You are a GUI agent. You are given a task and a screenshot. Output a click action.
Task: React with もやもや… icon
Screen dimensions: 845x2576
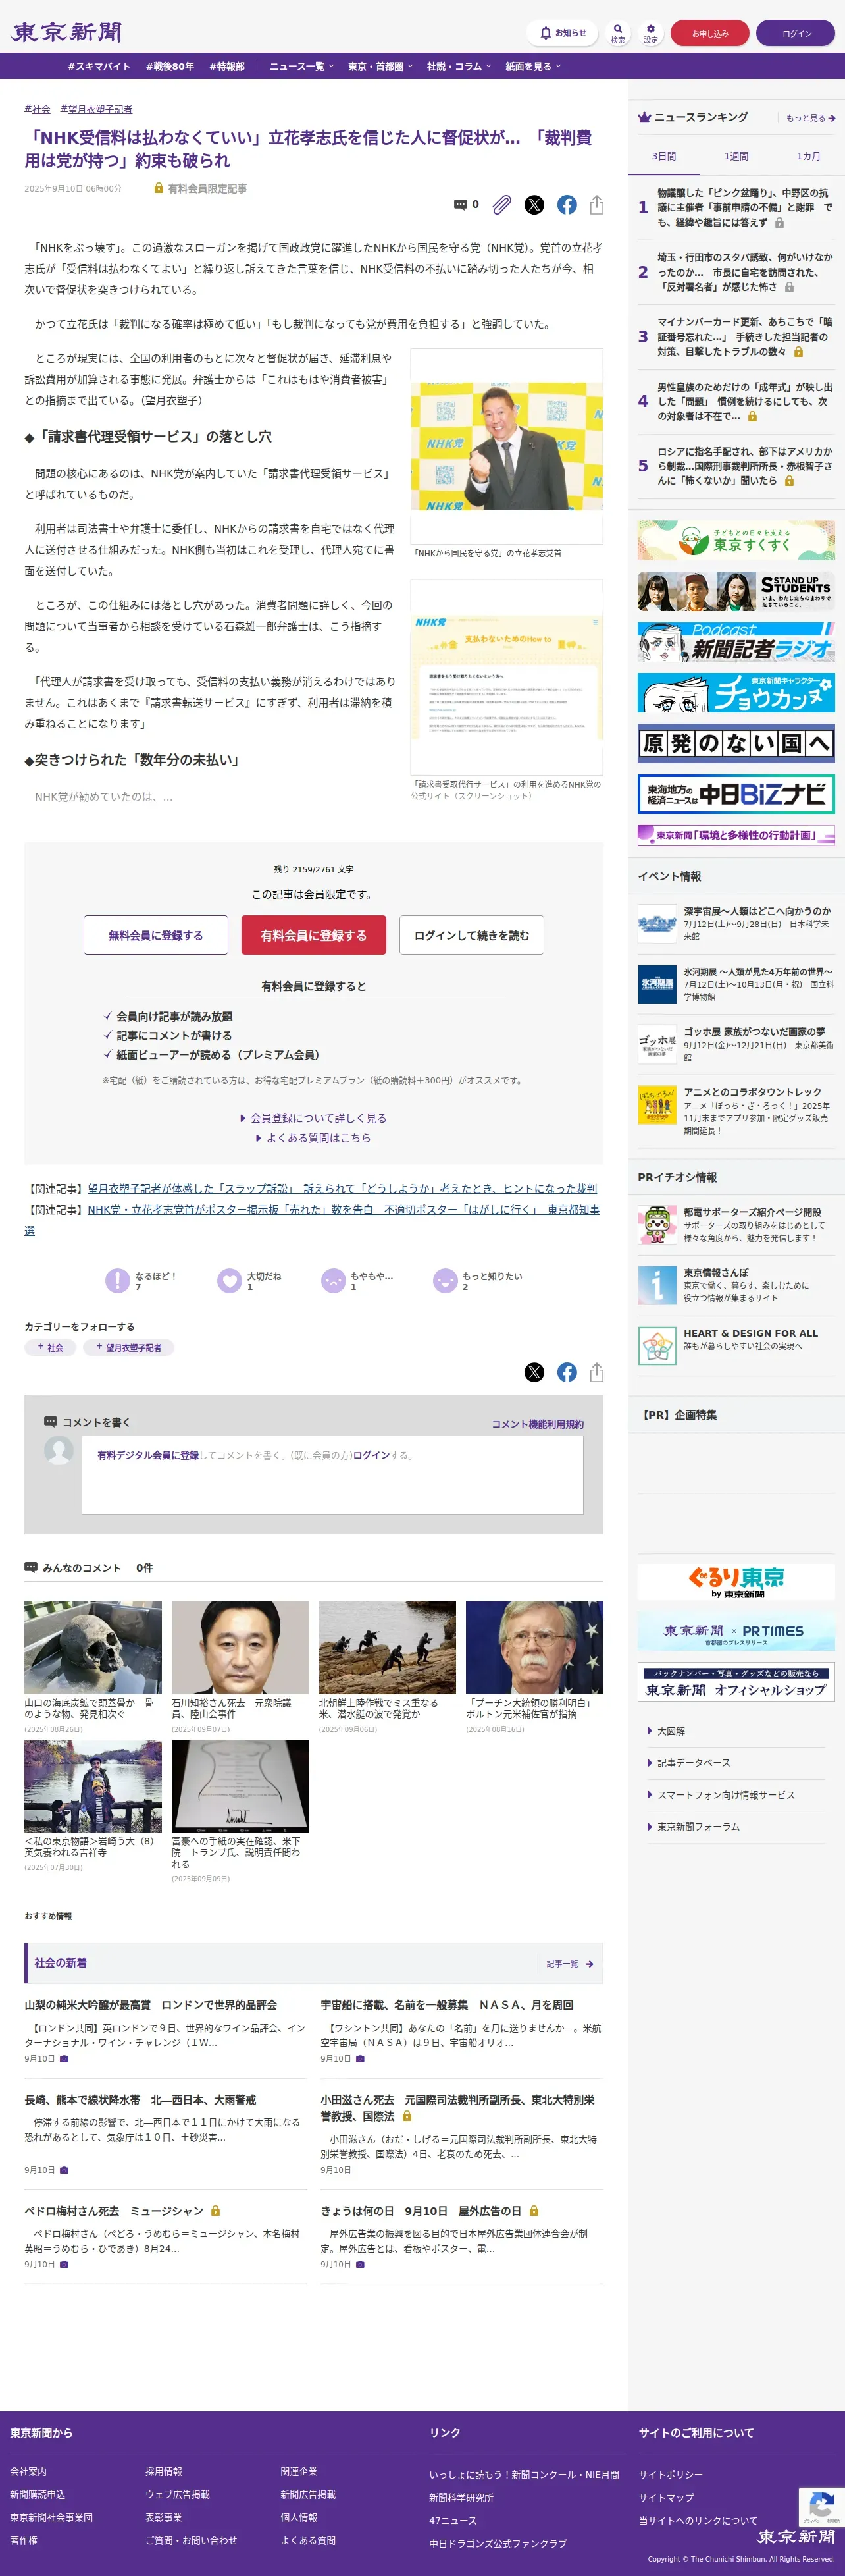click(x=333, y=1280)
